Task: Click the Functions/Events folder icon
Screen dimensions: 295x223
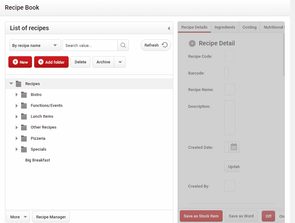Action: coord(24,106)
